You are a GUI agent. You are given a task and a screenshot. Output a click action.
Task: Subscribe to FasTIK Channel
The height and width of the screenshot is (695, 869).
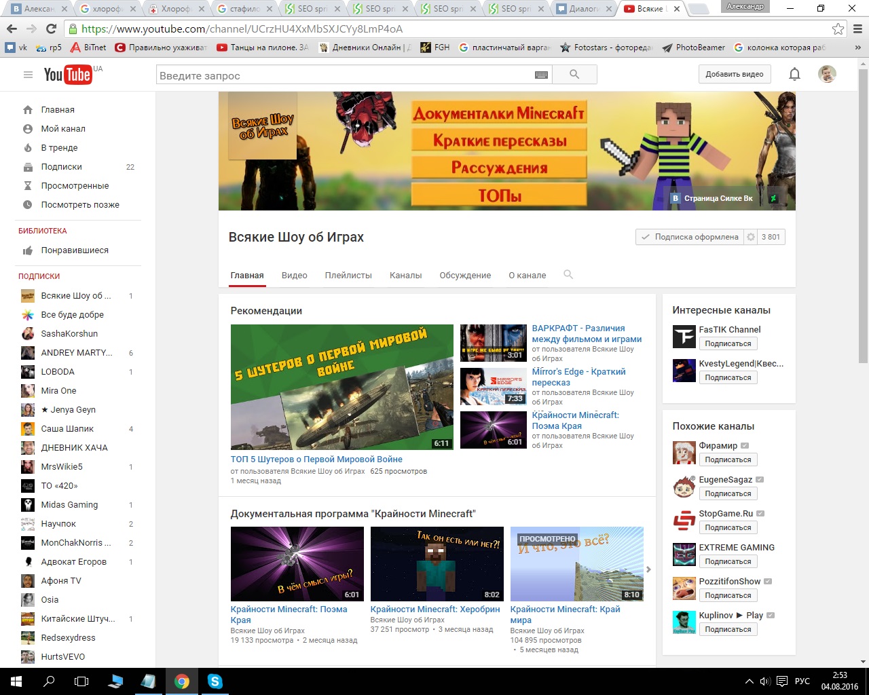click(x=728, y=344)
